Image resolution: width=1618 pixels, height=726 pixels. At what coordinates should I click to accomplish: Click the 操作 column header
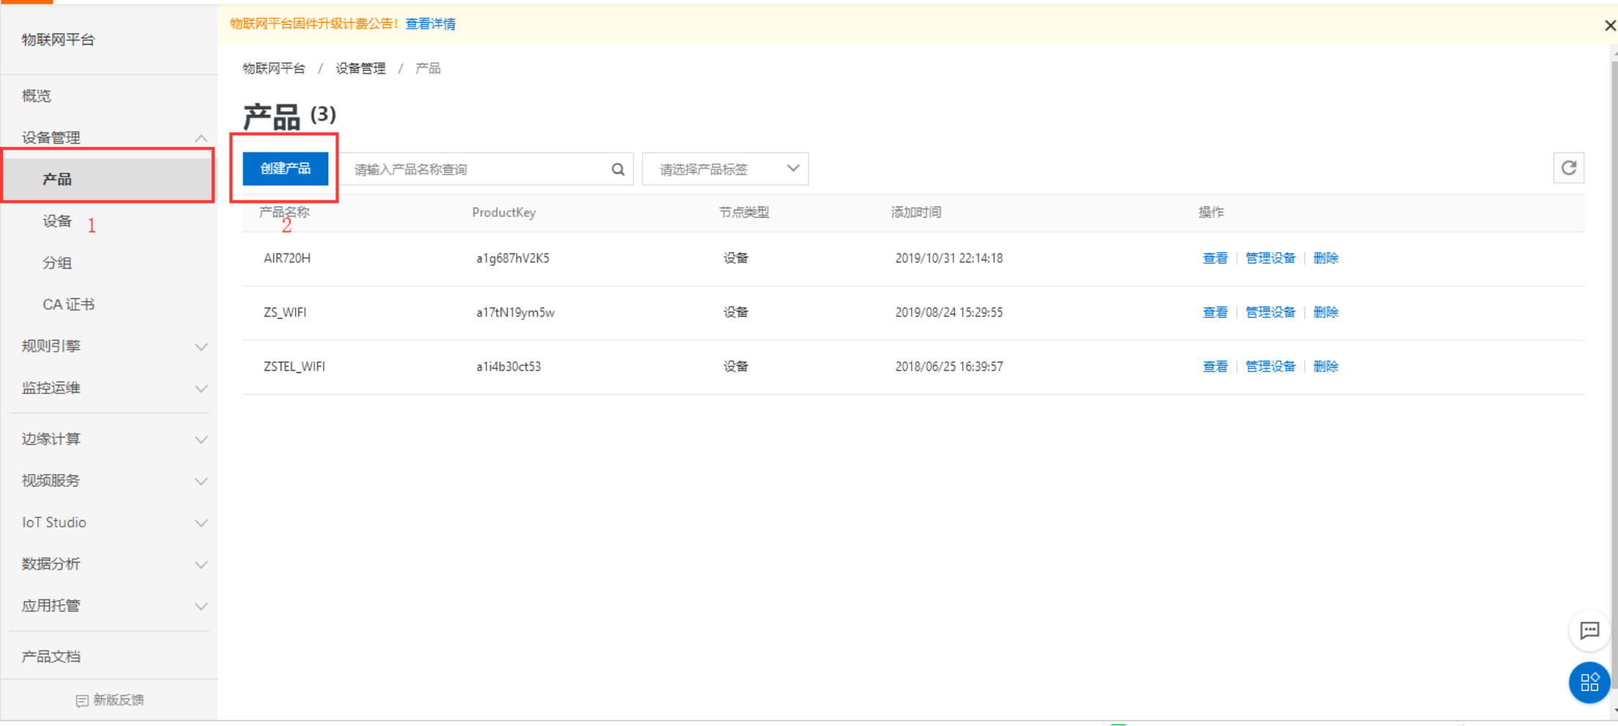1211,212
